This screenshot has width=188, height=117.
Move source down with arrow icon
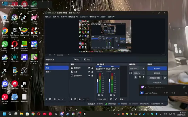pos(88,99)
